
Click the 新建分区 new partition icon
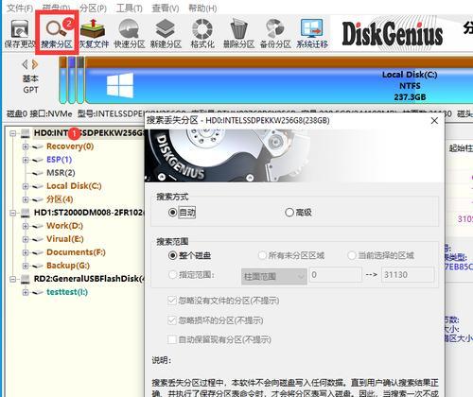tap(166, 33)
